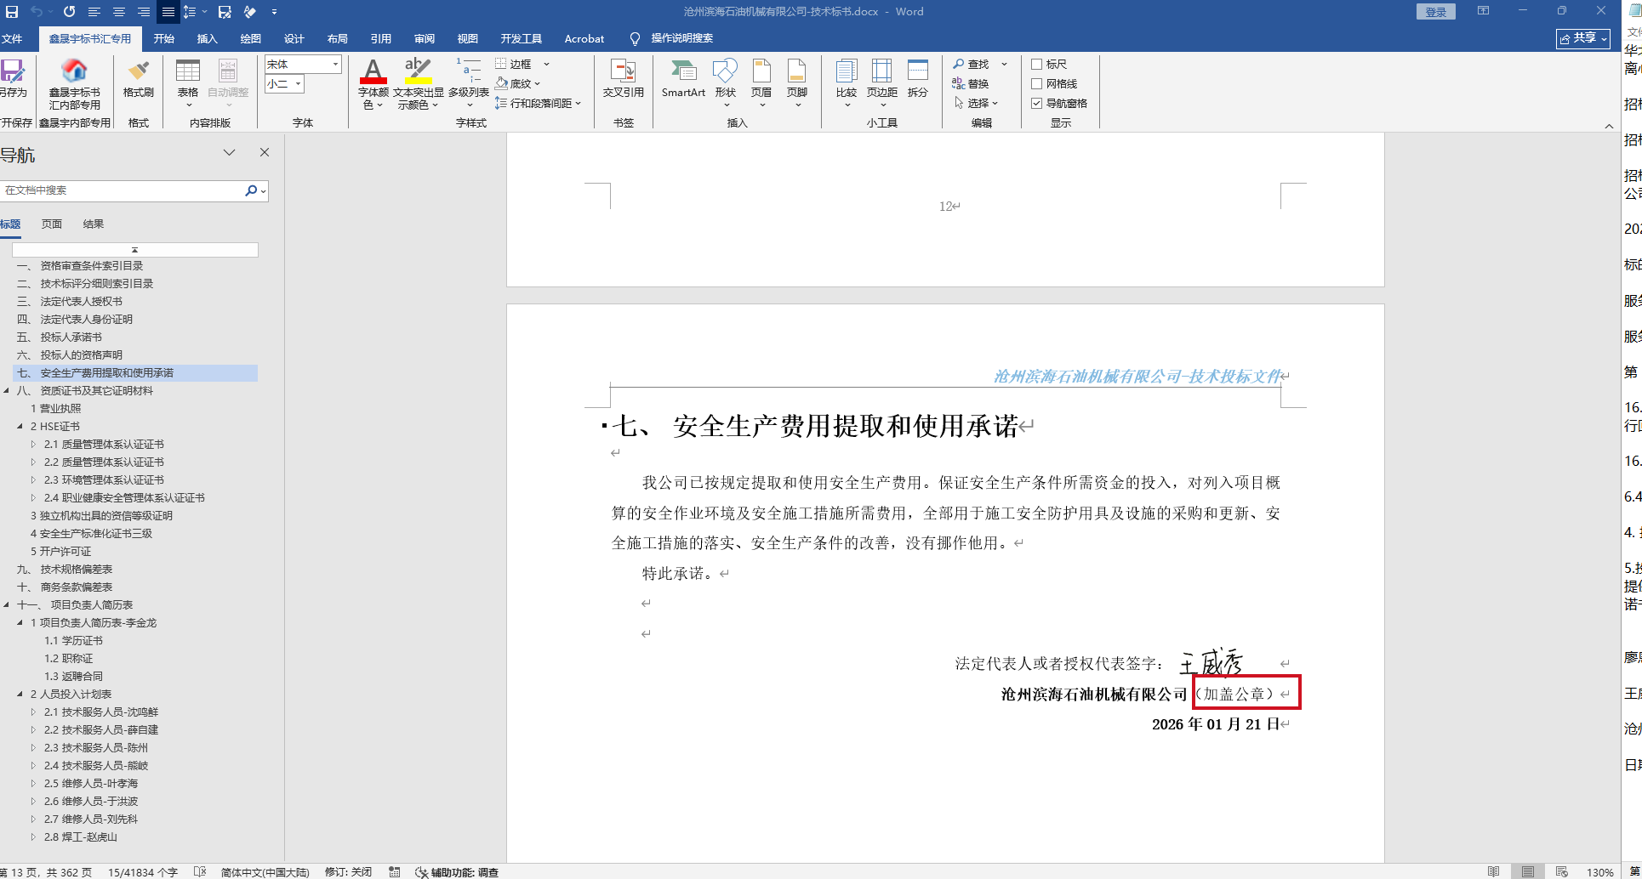Select the 格式刷 format painter tool

tap(138, 78)
